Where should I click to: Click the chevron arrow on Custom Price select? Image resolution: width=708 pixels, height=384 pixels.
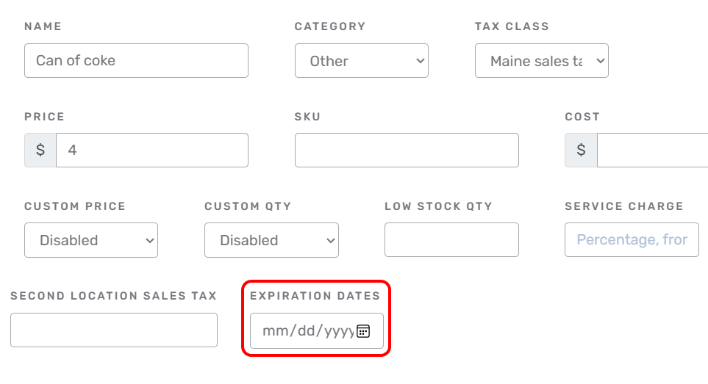[x=150, y=241]
